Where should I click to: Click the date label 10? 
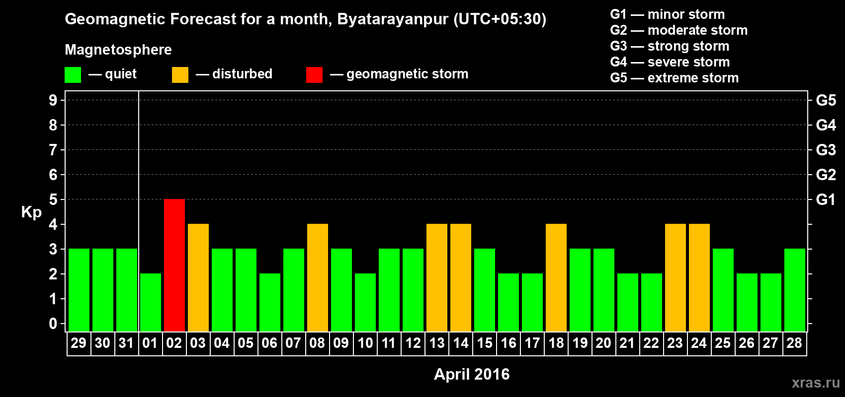365,343
